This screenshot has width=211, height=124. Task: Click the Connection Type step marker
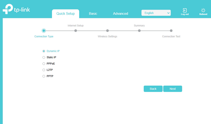[x=44, y=31]
